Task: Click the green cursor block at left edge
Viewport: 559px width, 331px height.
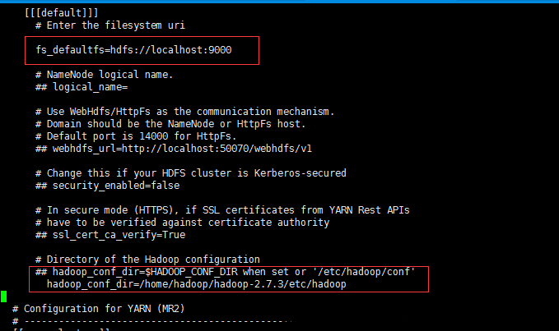Action: 3,296
